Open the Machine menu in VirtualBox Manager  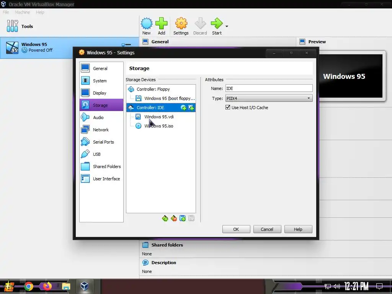(22, 12)
